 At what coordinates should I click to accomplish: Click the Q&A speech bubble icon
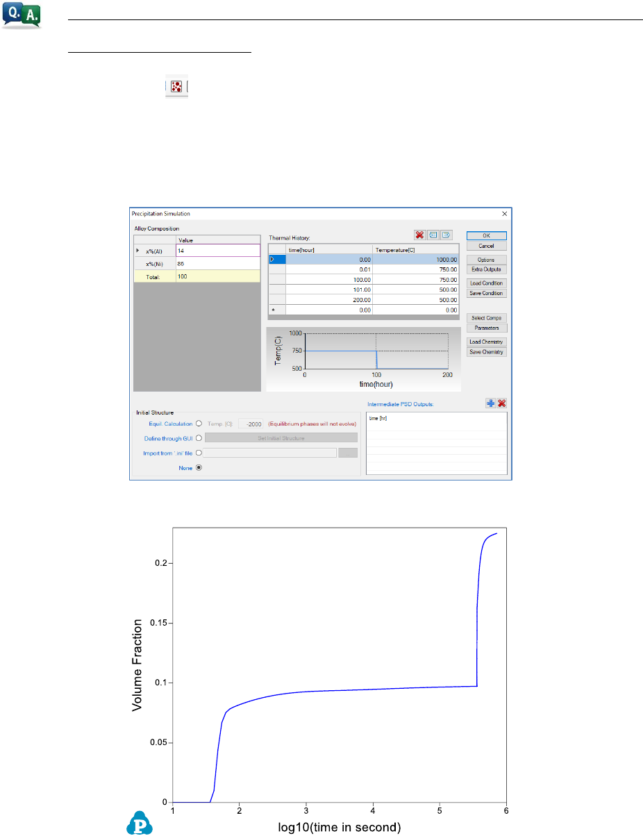pyautogui.click(x=21, y=15)
